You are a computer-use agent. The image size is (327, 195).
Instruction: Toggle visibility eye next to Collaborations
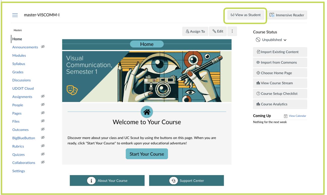tap(43, 162)
